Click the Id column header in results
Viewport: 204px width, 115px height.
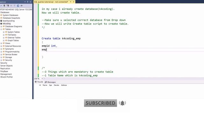click(x=40, y=85)
